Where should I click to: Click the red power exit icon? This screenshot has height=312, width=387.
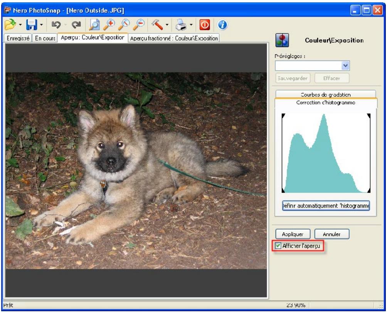click(205, 24)
